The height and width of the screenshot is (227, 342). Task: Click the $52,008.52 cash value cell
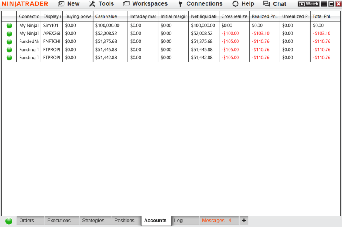click(x=110, y=34)
